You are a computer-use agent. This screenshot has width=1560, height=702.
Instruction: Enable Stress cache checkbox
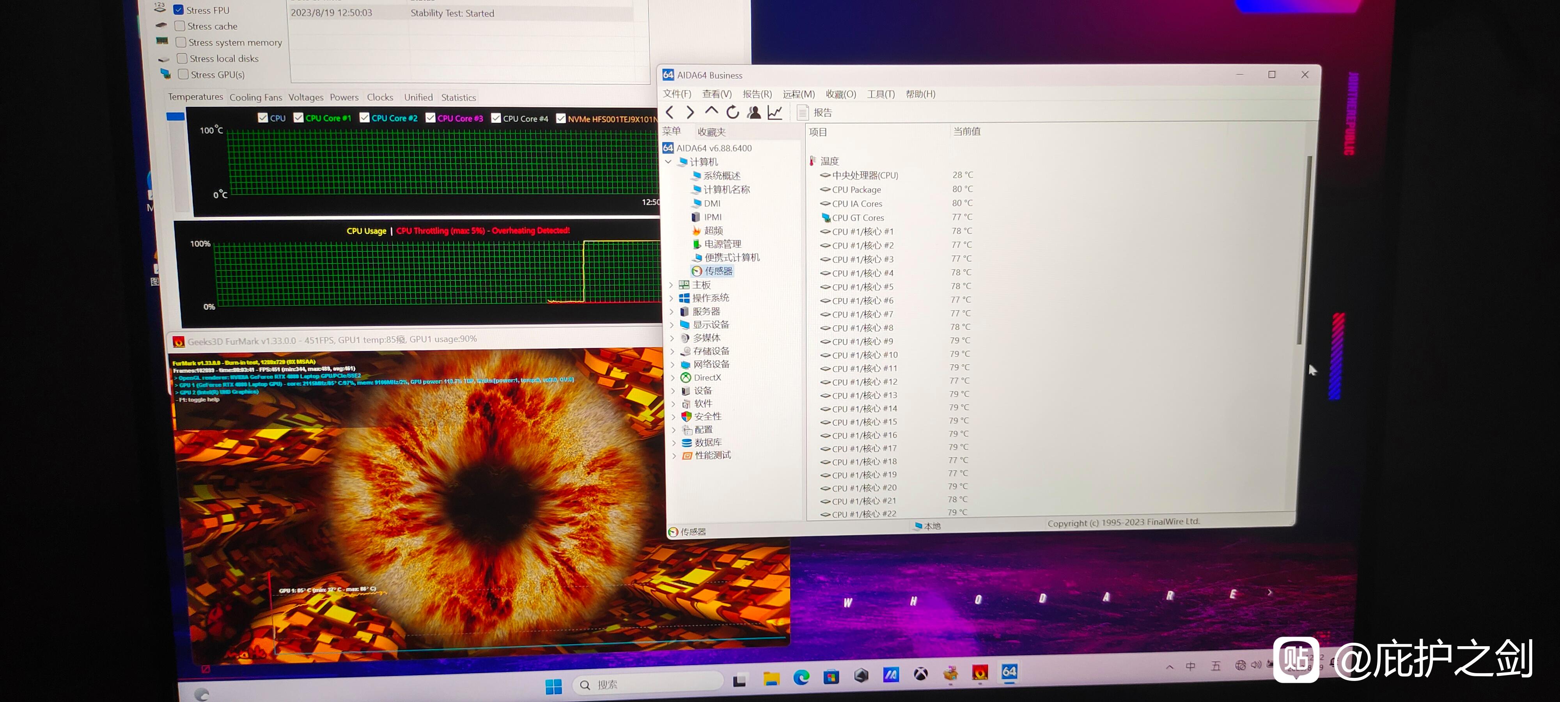coord(180,26)
